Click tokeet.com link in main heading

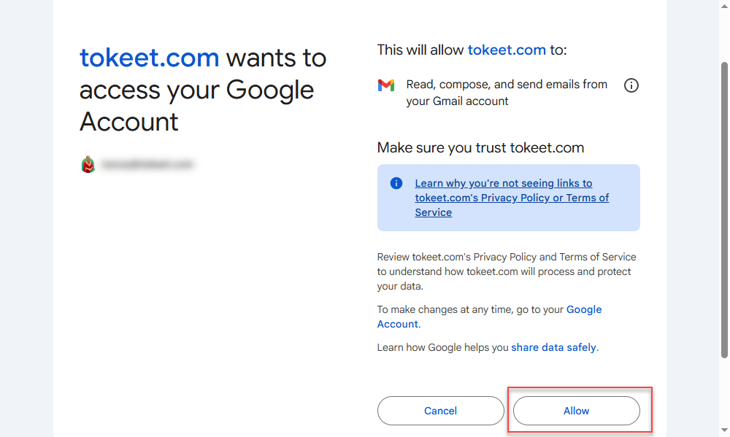[x=150, y=58]
